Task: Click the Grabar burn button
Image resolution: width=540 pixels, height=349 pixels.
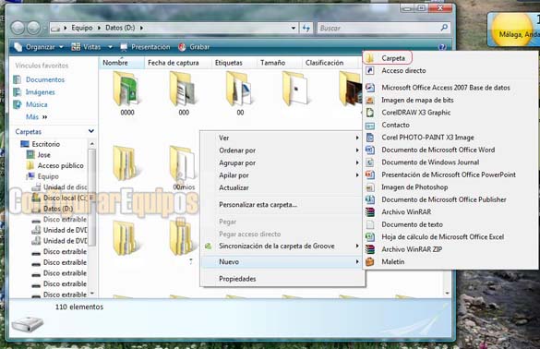Action: click(x=194, y=47)
